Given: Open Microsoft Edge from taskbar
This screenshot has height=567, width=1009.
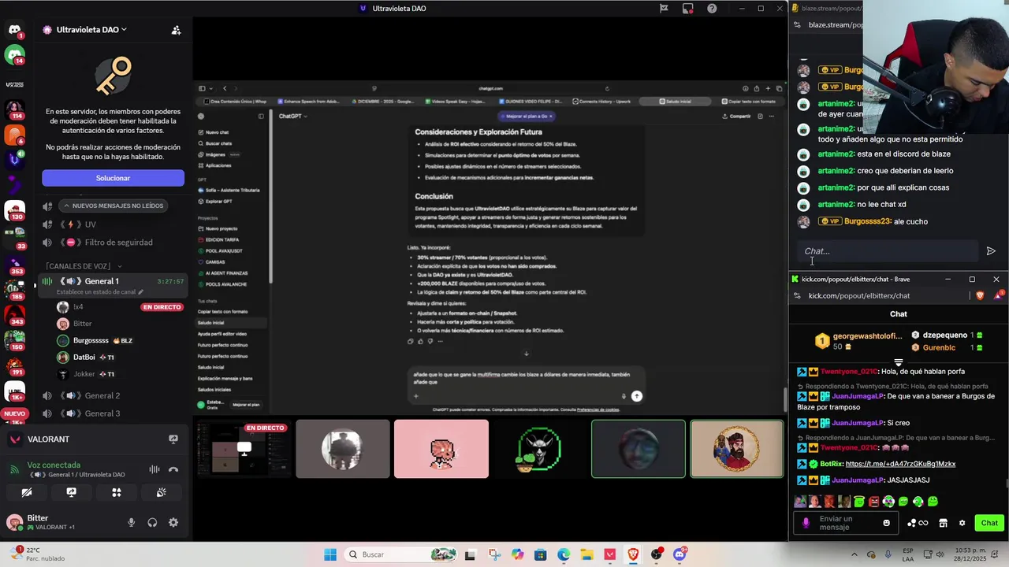Looking at the screenshot, I should (564, 554).
